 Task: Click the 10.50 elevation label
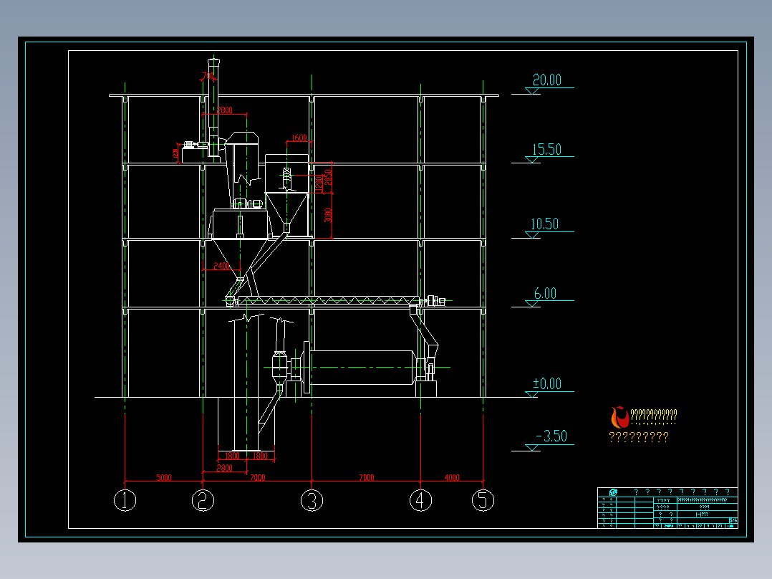(544, 224)
